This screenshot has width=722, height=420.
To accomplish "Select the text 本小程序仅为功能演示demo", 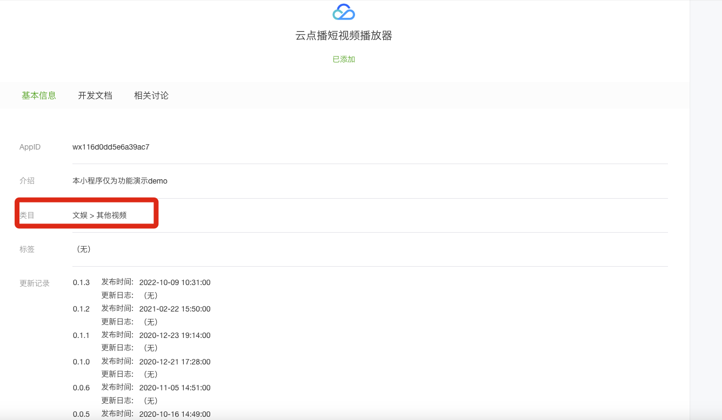I will point(120,181).
